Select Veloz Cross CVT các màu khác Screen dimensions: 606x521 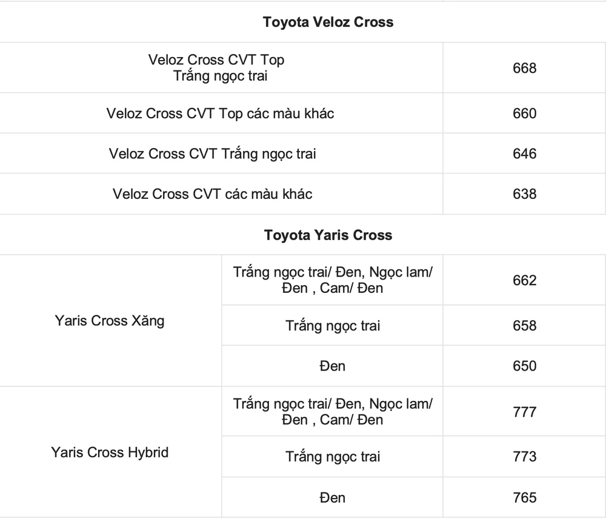[x=213, y=194]
